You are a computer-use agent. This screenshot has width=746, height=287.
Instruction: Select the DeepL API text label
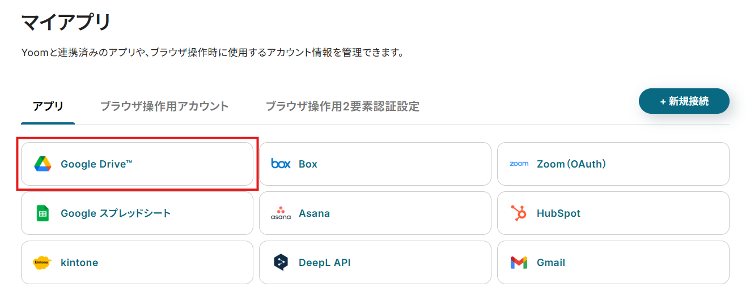tap(324, 263)
